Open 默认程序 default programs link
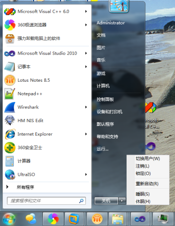Image resolution: width=175 pixels, height=226 pixels. tap(105, 125)
